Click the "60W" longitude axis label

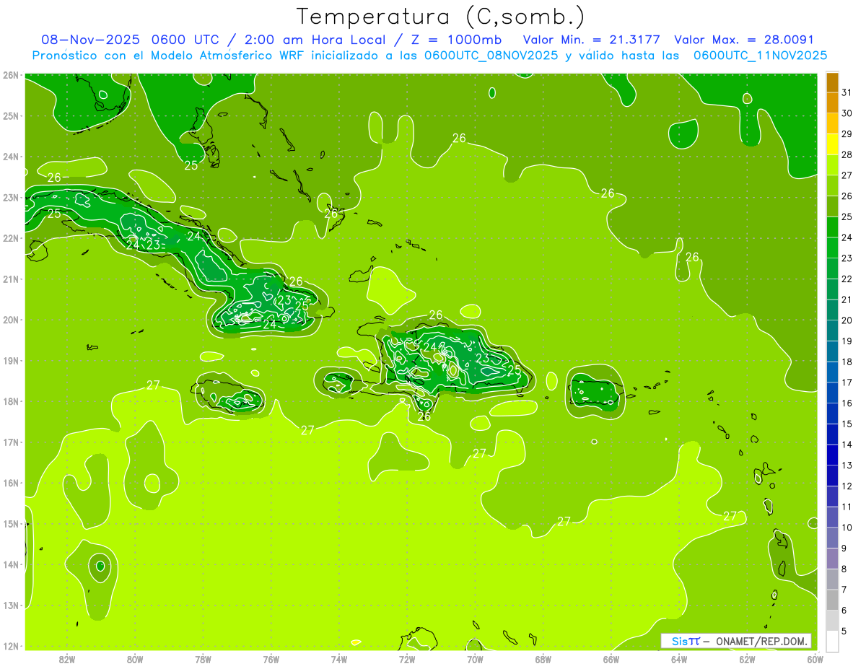pos(815,660)
